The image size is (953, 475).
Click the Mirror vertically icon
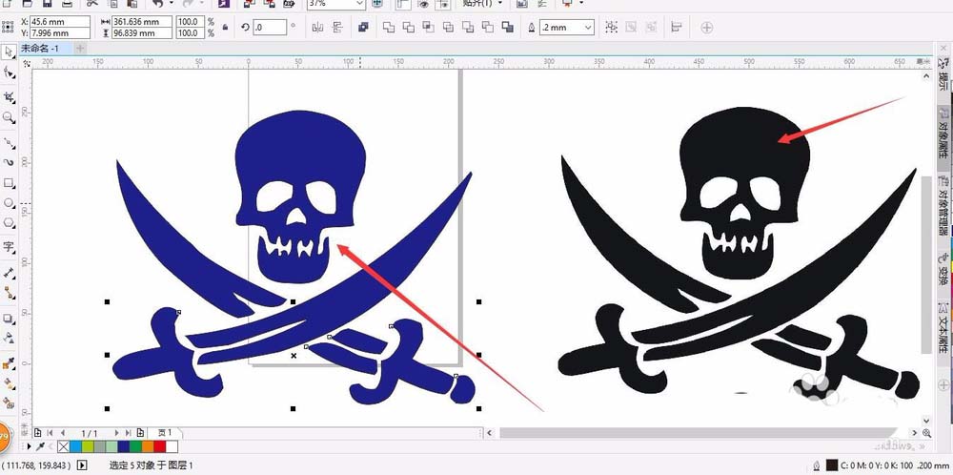[338, 28]
